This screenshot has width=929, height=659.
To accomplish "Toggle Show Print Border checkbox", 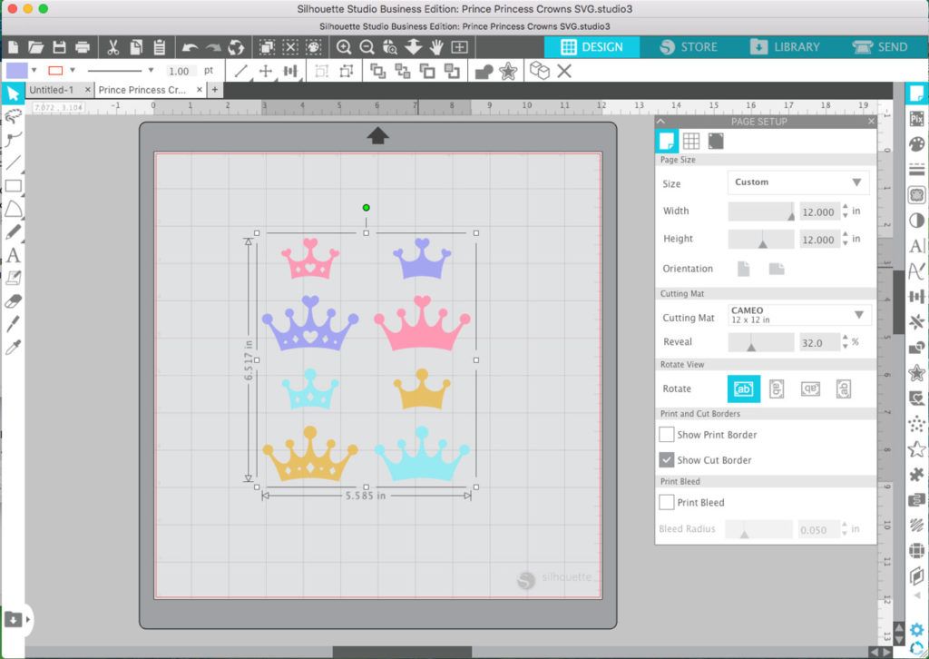I will tap(667, 435).
